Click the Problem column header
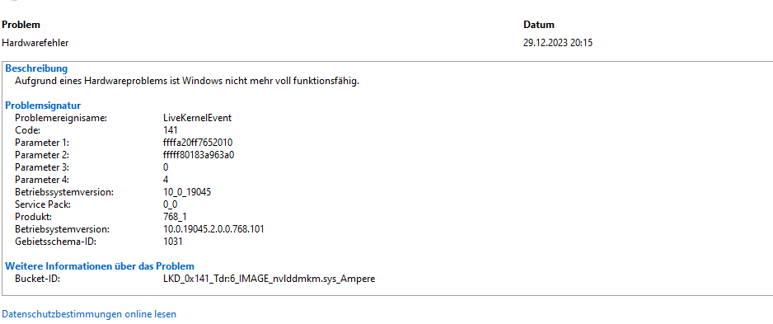 [21, 25]
